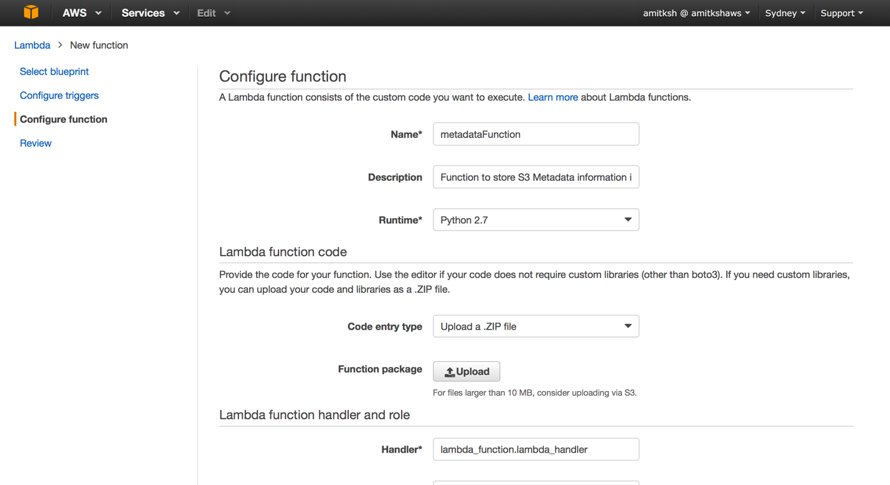Open the Code entry type combo box
The width and height of the screenshot is (890, 485).
[x=536, y=326]
